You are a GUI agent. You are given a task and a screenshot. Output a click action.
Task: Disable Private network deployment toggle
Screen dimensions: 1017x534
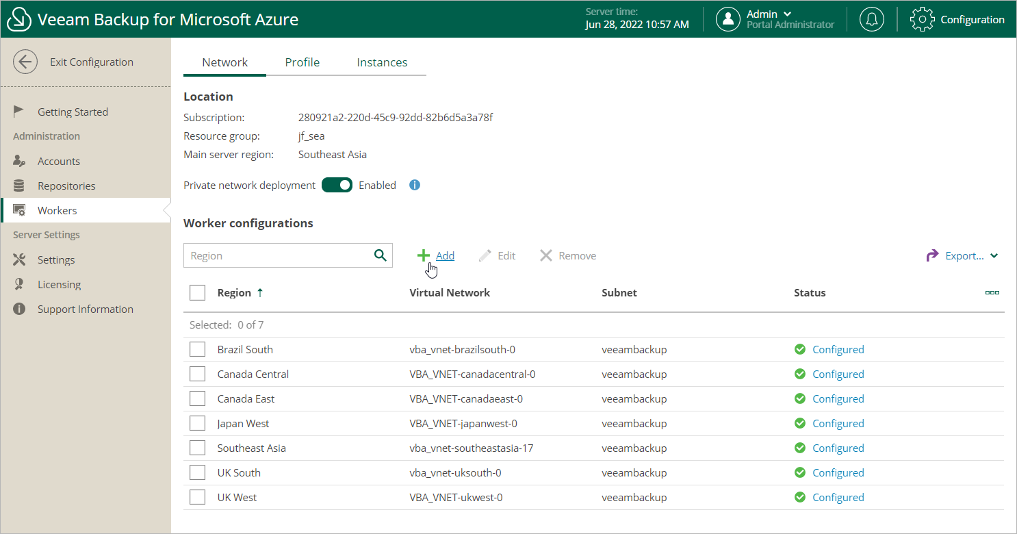coord(337,185)
